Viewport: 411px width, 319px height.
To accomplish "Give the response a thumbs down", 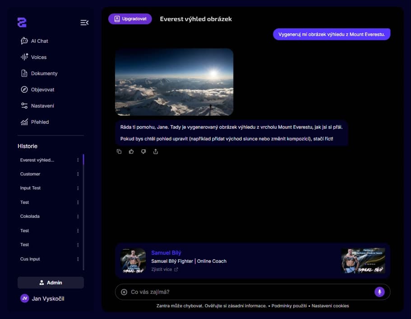I will [143, 152].
